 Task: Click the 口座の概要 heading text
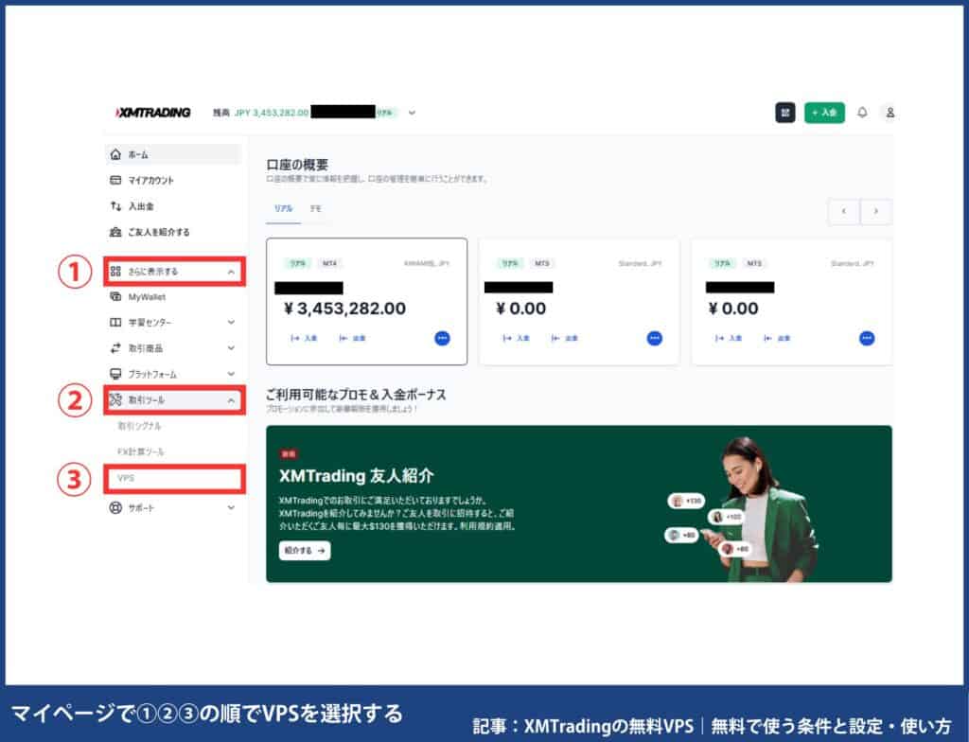click(x=297, y=165)
